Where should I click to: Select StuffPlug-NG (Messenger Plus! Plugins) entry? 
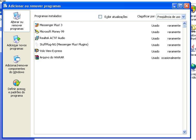[x=108, y=45]
